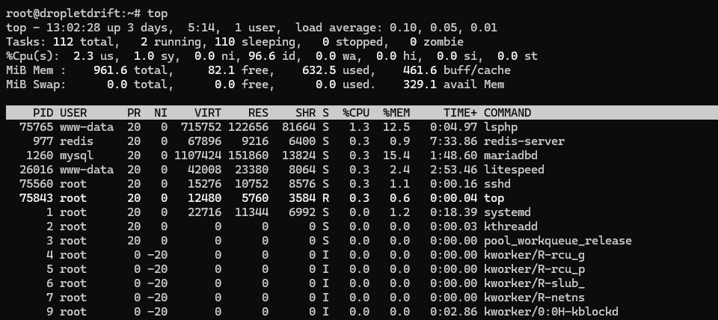
Task: Select the 81664 SHR value
Action: (298, 127)
